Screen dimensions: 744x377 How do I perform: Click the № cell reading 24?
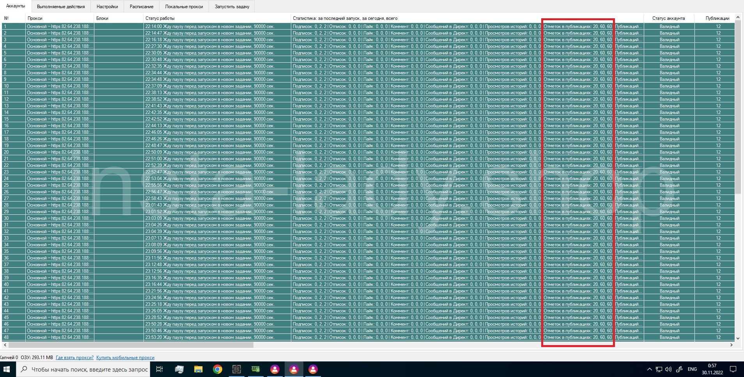(13, 179)
